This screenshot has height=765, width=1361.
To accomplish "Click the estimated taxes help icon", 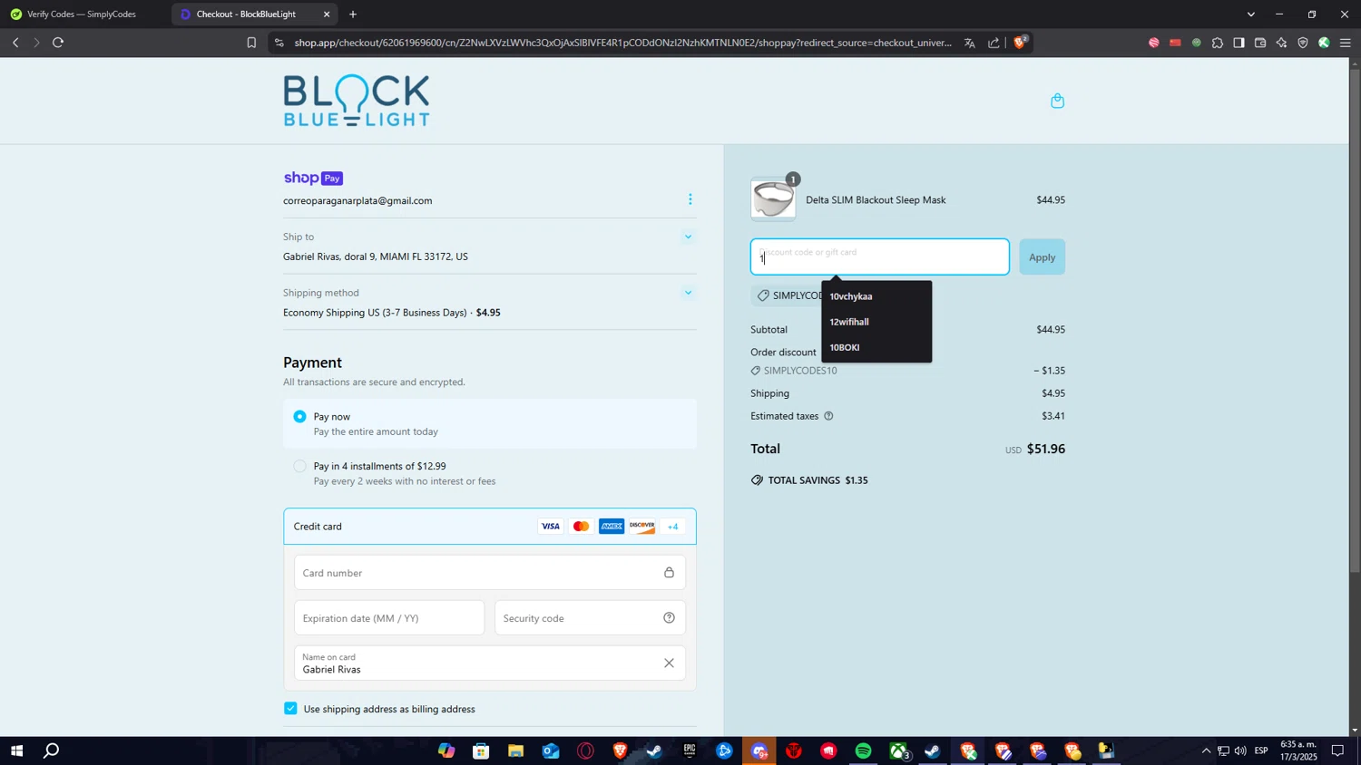I will (x=828, y=416).
